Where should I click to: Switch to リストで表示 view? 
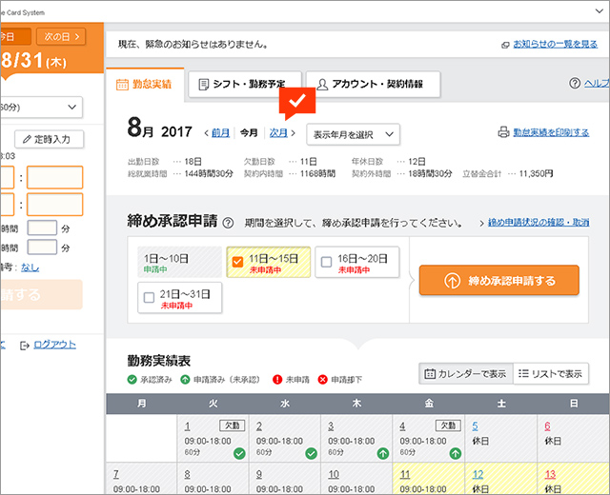tap(550, 374)
